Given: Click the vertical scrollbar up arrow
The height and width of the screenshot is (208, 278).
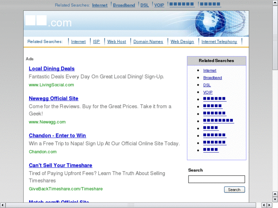Looking at the screenshot, I should [275, 3].
